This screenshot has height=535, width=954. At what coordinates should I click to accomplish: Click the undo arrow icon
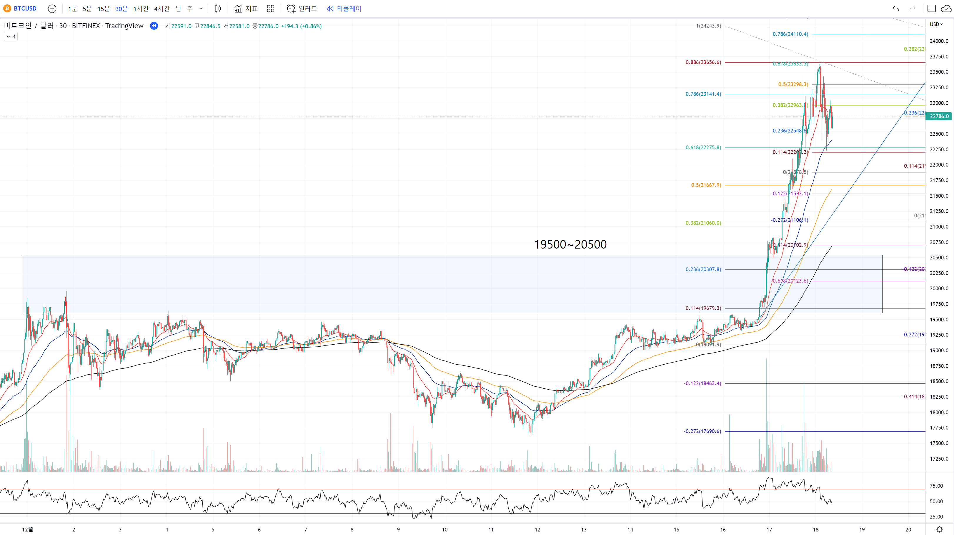click(x=895, y=9)
